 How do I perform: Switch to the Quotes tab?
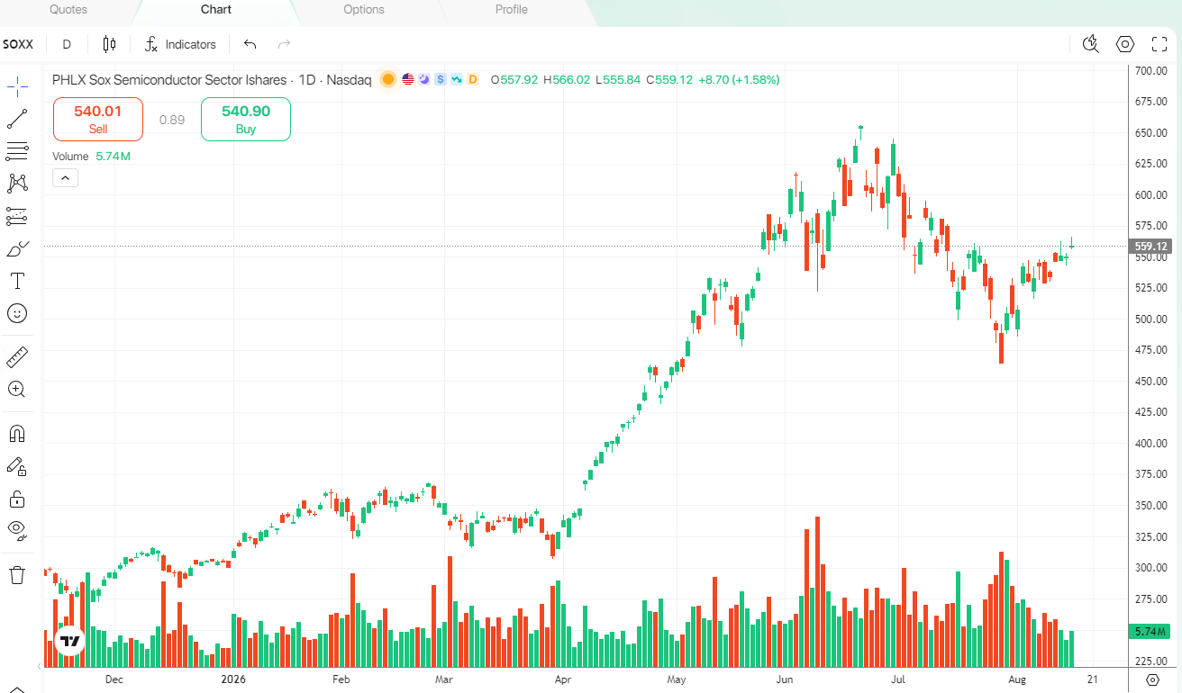[x=68, y=10]
